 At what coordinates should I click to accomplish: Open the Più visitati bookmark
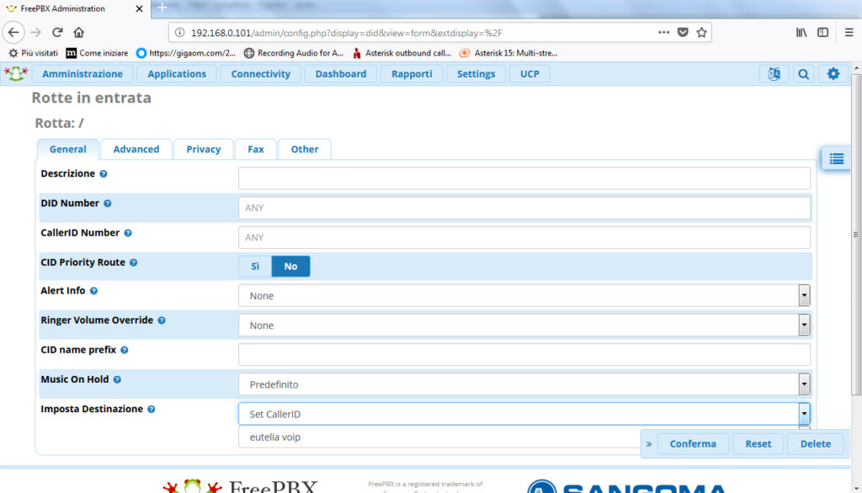tap(34, 53)
